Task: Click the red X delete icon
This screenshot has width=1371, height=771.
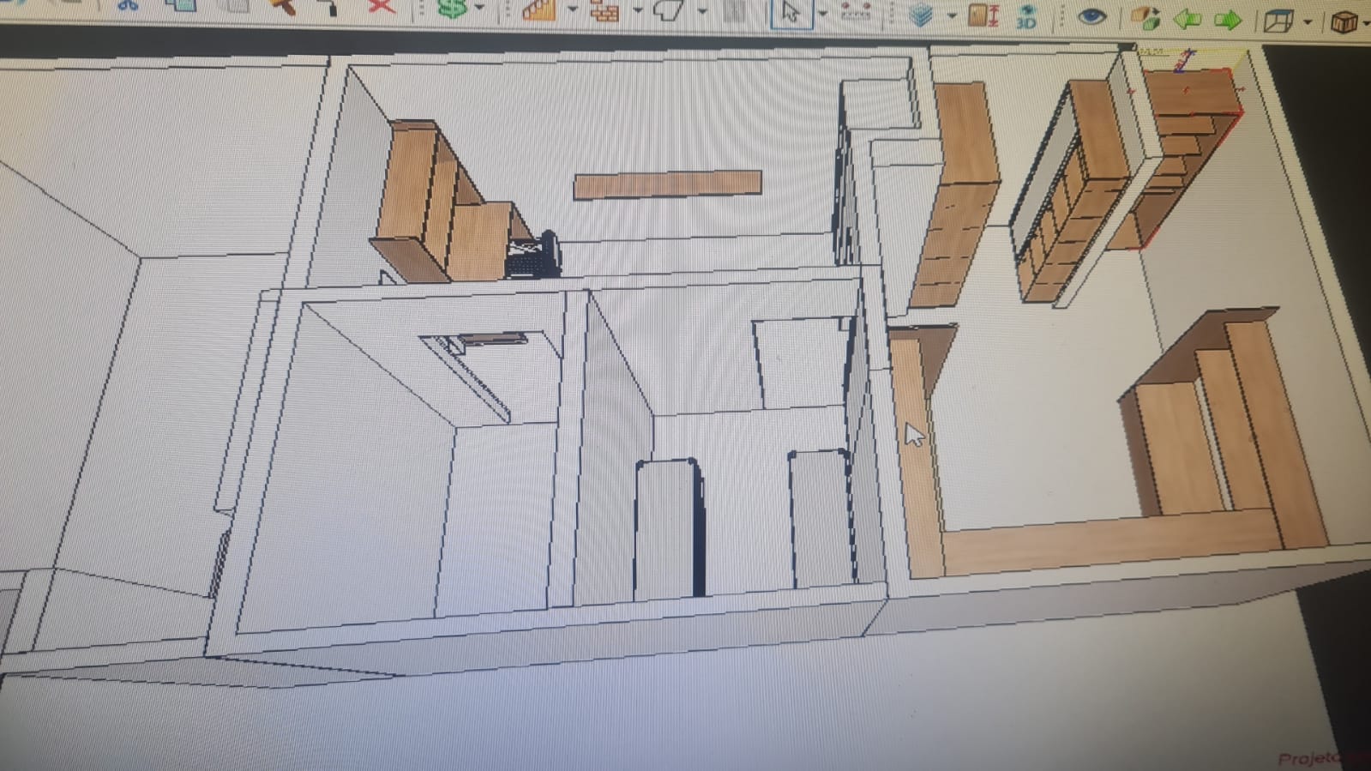Action: coord(381,7)
